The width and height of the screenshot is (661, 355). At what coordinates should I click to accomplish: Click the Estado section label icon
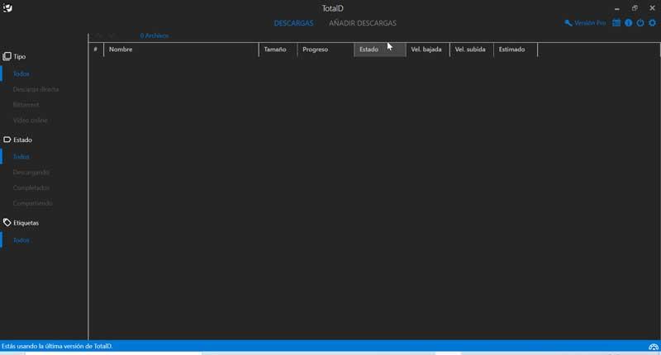(x=7, y=140)
